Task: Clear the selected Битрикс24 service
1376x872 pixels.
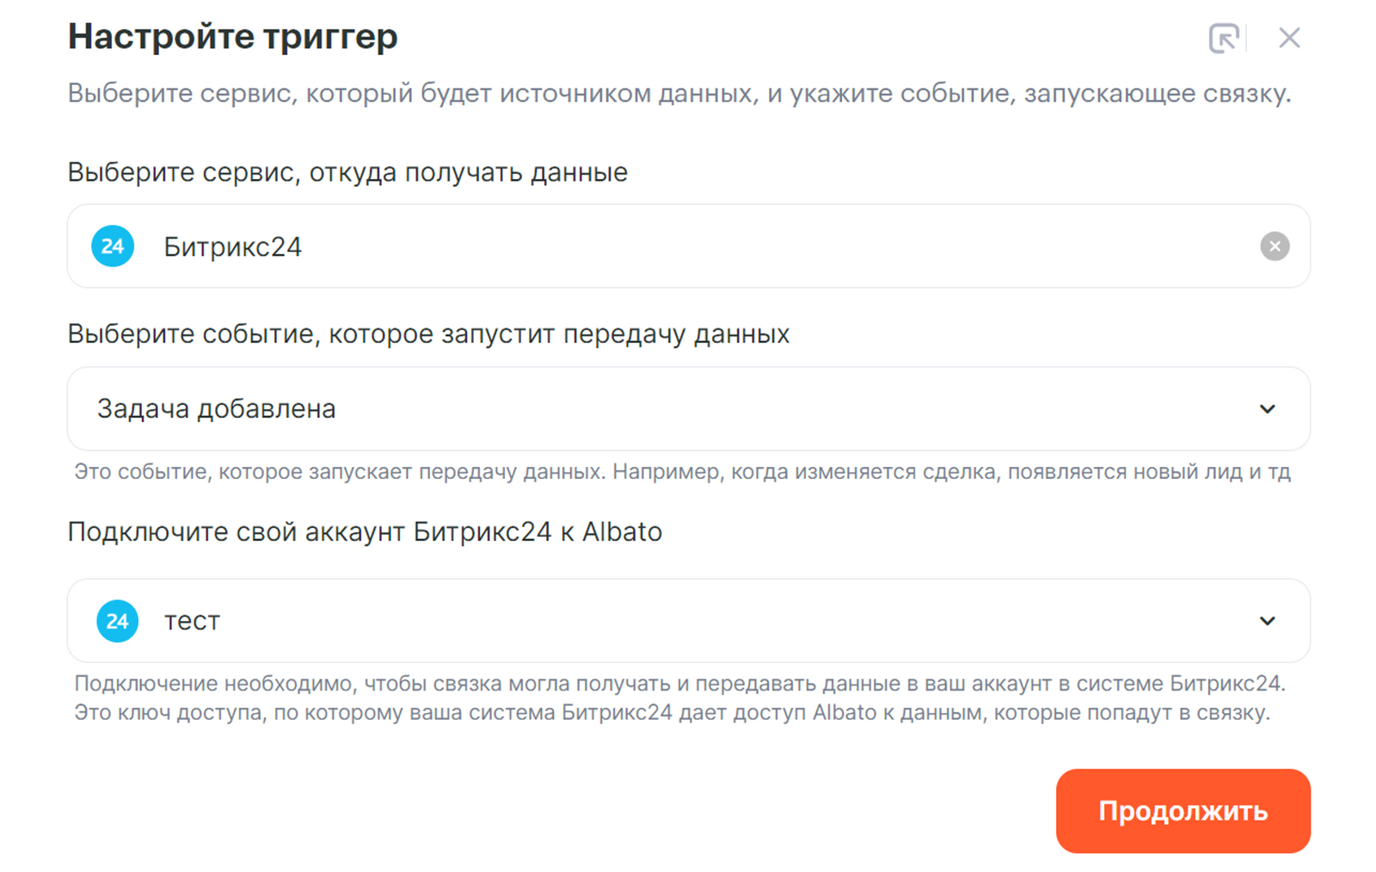Action: click(1274, 247)
